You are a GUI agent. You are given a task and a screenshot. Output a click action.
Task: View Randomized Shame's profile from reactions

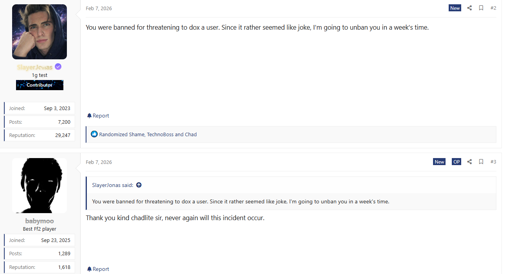tap(122, 134)
